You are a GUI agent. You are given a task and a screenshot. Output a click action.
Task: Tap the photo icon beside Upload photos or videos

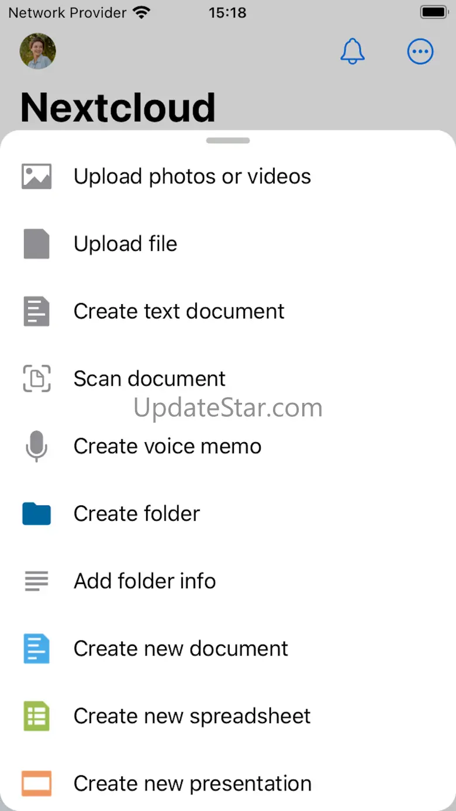click(36, 177)
